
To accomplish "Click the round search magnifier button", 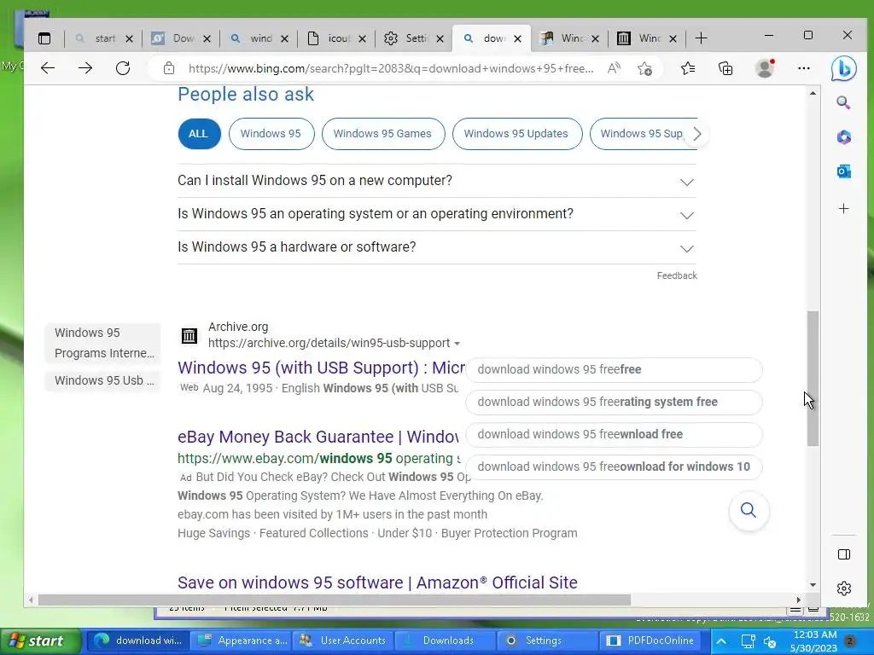I will 749,510.
